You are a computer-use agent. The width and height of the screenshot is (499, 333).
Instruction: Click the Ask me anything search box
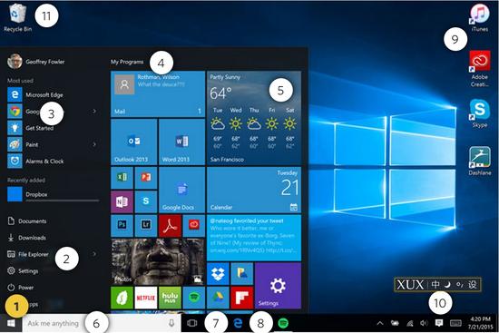102,323
